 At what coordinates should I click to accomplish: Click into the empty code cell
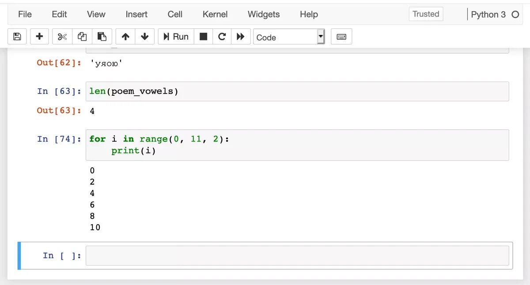(297, 255)
